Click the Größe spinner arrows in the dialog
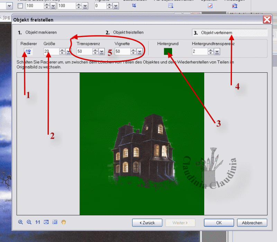The image size is (277, 242). point(62,52)
